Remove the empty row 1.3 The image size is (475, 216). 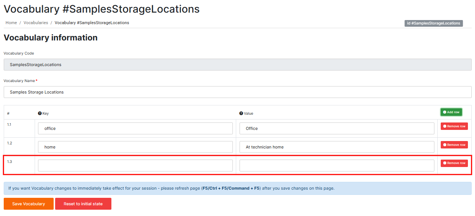point(454,163)
